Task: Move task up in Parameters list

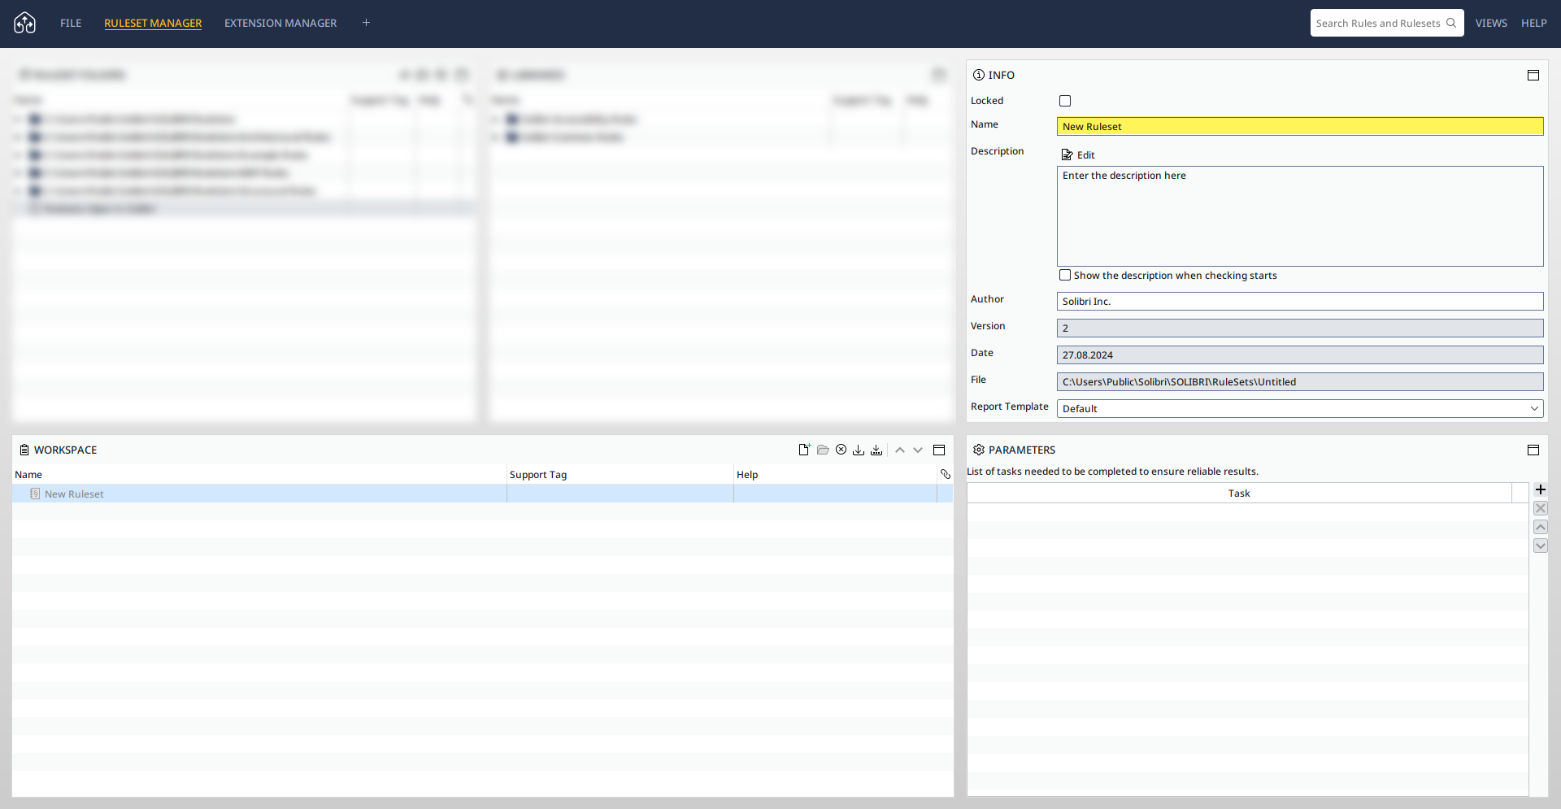Action: (x=1541, y=527)
